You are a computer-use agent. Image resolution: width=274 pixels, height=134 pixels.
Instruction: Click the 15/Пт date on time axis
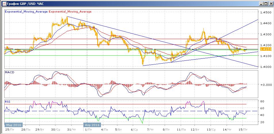coord(243,129)
